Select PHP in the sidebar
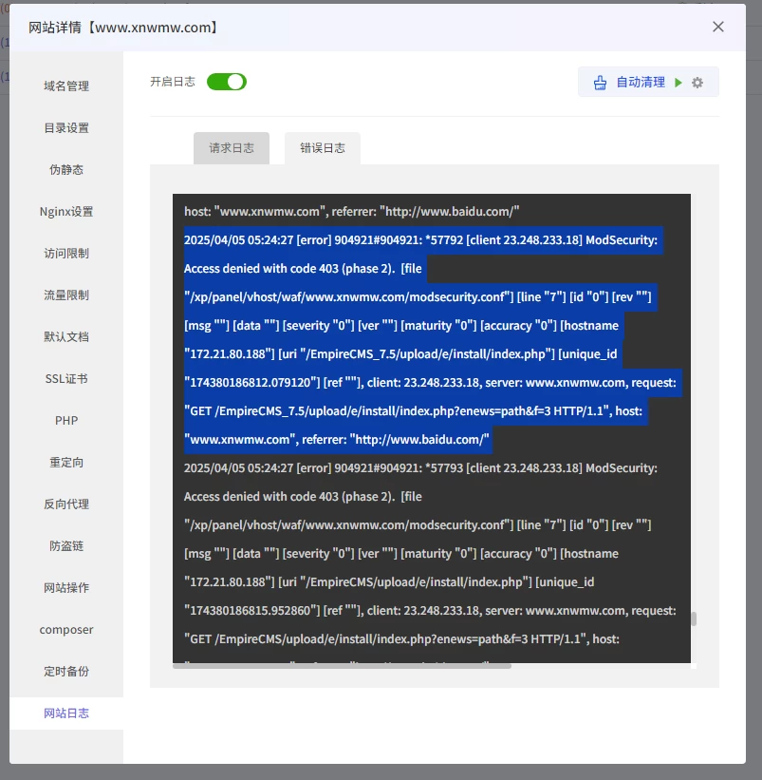This screenshot has width=762, height=780. click(66, 421)
